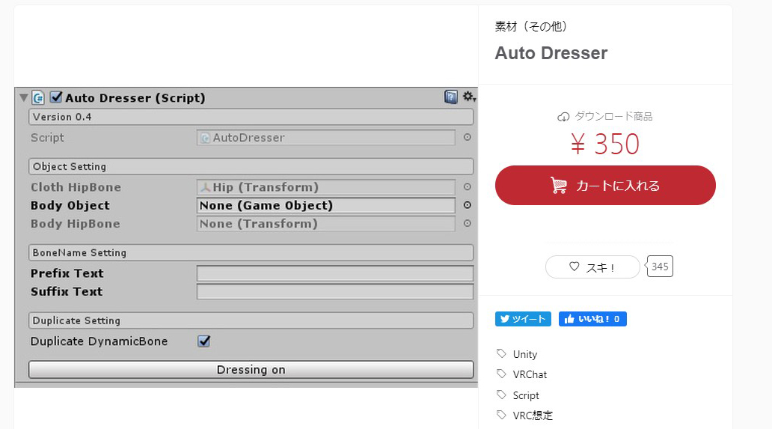772x429 pixels.
Task: Click the Cloth HipBone label
Action: [x=76, y=187]
